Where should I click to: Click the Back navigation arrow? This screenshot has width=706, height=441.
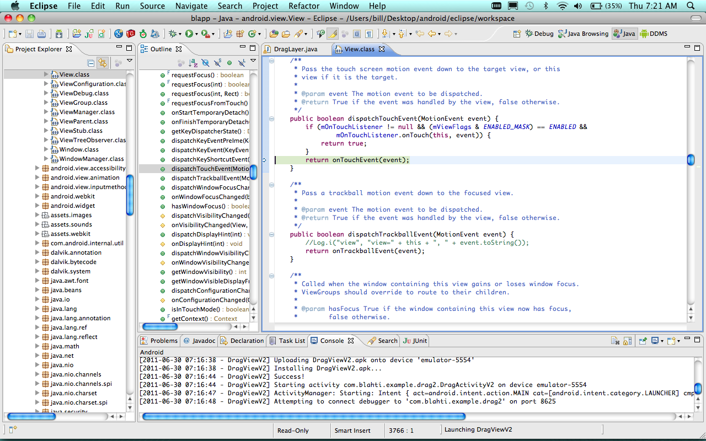[432, 34]
